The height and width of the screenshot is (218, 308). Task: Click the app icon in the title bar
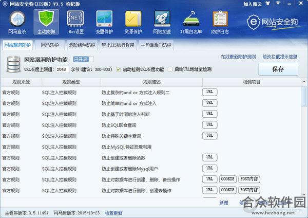coord(5,4)
